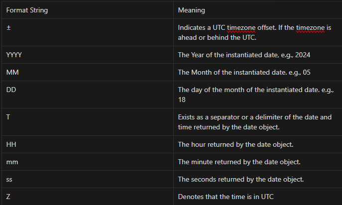Image resolution: width=342 pixels, height=205 pixels.
Task: Select the lowercase mm minute format cell
Action: click(x=12, y=162)
